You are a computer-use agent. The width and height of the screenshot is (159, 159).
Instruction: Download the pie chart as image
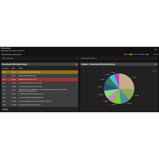click(x=156, y=71)
